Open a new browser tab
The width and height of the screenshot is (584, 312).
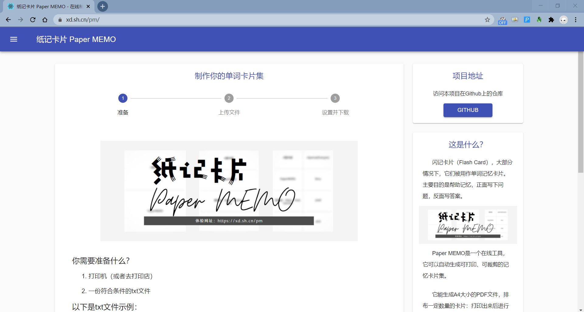tap(103, 6)
